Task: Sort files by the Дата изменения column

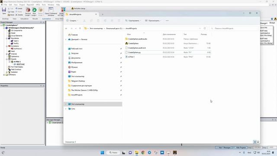Action: [x=169, y=34]
